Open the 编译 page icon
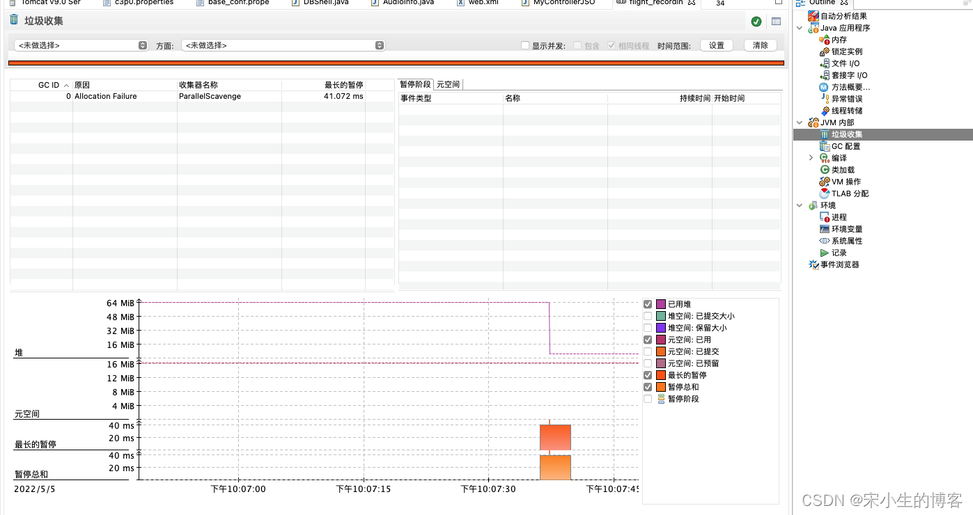Screen dimensions: 973x515 point(825,158)
